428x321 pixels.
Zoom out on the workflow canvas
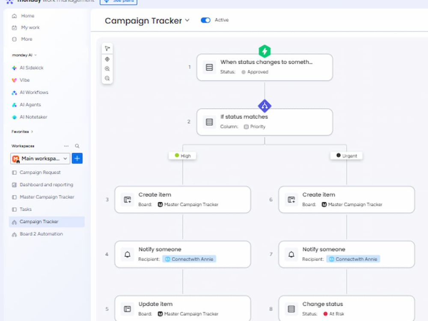coord(107,78)
